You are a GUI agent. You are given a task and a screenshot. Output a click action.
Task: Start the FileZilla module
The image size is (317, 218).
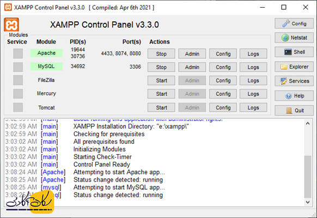161,81
